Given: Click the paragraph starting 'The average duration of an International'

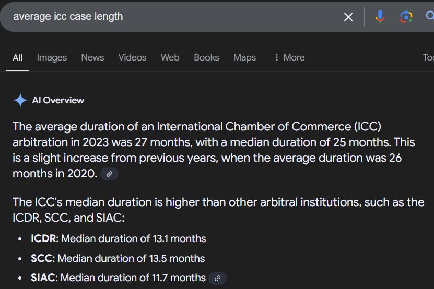Looking at the screenshot, I should [x=214, y=150].
